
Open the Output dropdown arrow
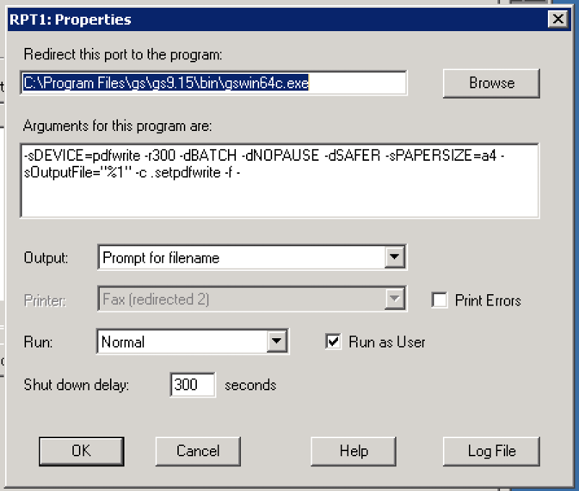point(395,256)
